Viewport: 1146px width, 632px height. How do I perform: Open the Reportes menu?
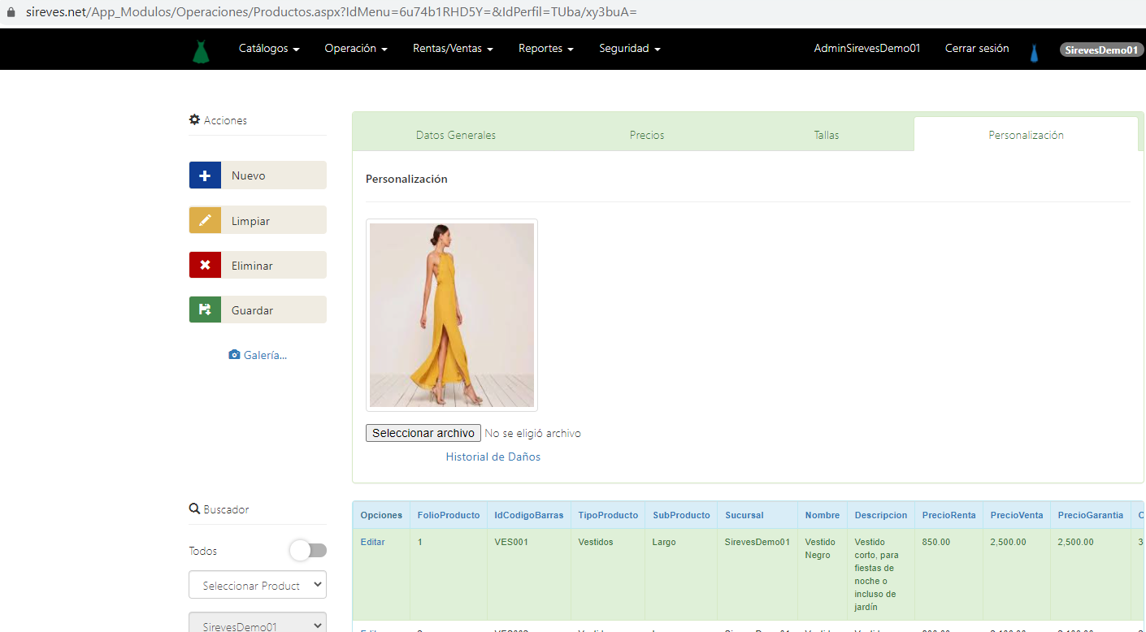point(545,49)
